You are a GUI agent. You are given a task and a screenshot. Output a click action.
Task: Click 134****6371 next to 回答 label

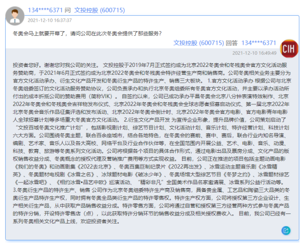(x=259, y=43)
